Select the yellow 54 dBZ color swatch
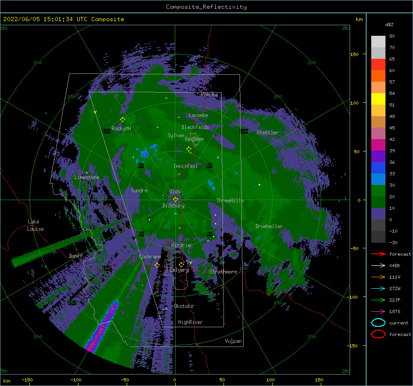Image resolution: width=413 pixels, height=386 pixels. pyautogui.click(x=378, y=99)
